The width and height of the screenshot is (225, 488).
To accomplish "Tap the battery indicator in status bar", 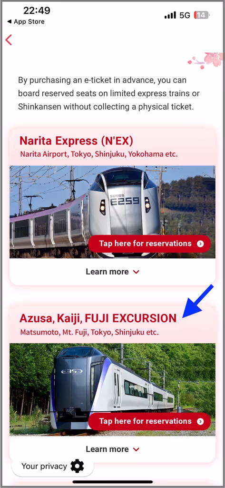I will point(201,15).
